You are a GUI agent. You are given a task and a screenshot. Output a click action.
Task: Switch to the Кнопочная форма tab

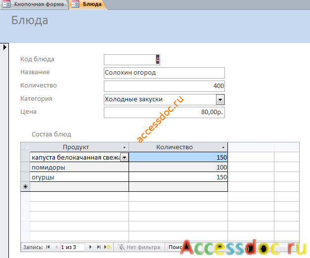click(x=34, y=4)
